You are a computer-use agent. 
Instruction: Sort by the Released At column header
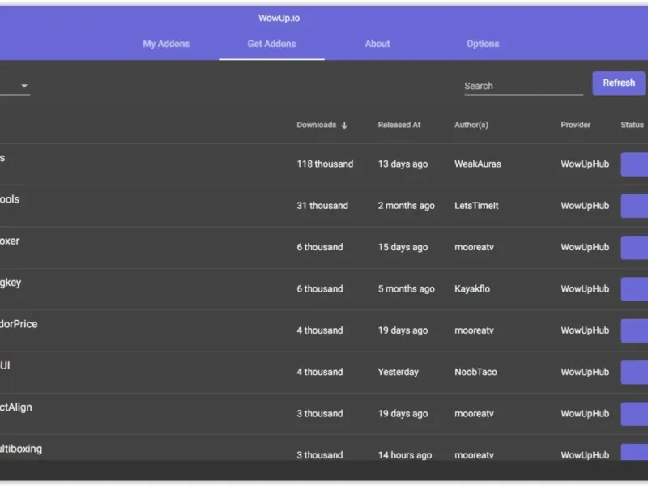click(399, 125)
